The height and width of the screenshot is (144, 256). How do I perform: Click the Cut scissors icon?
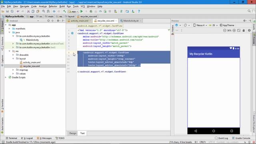point(28,11)
